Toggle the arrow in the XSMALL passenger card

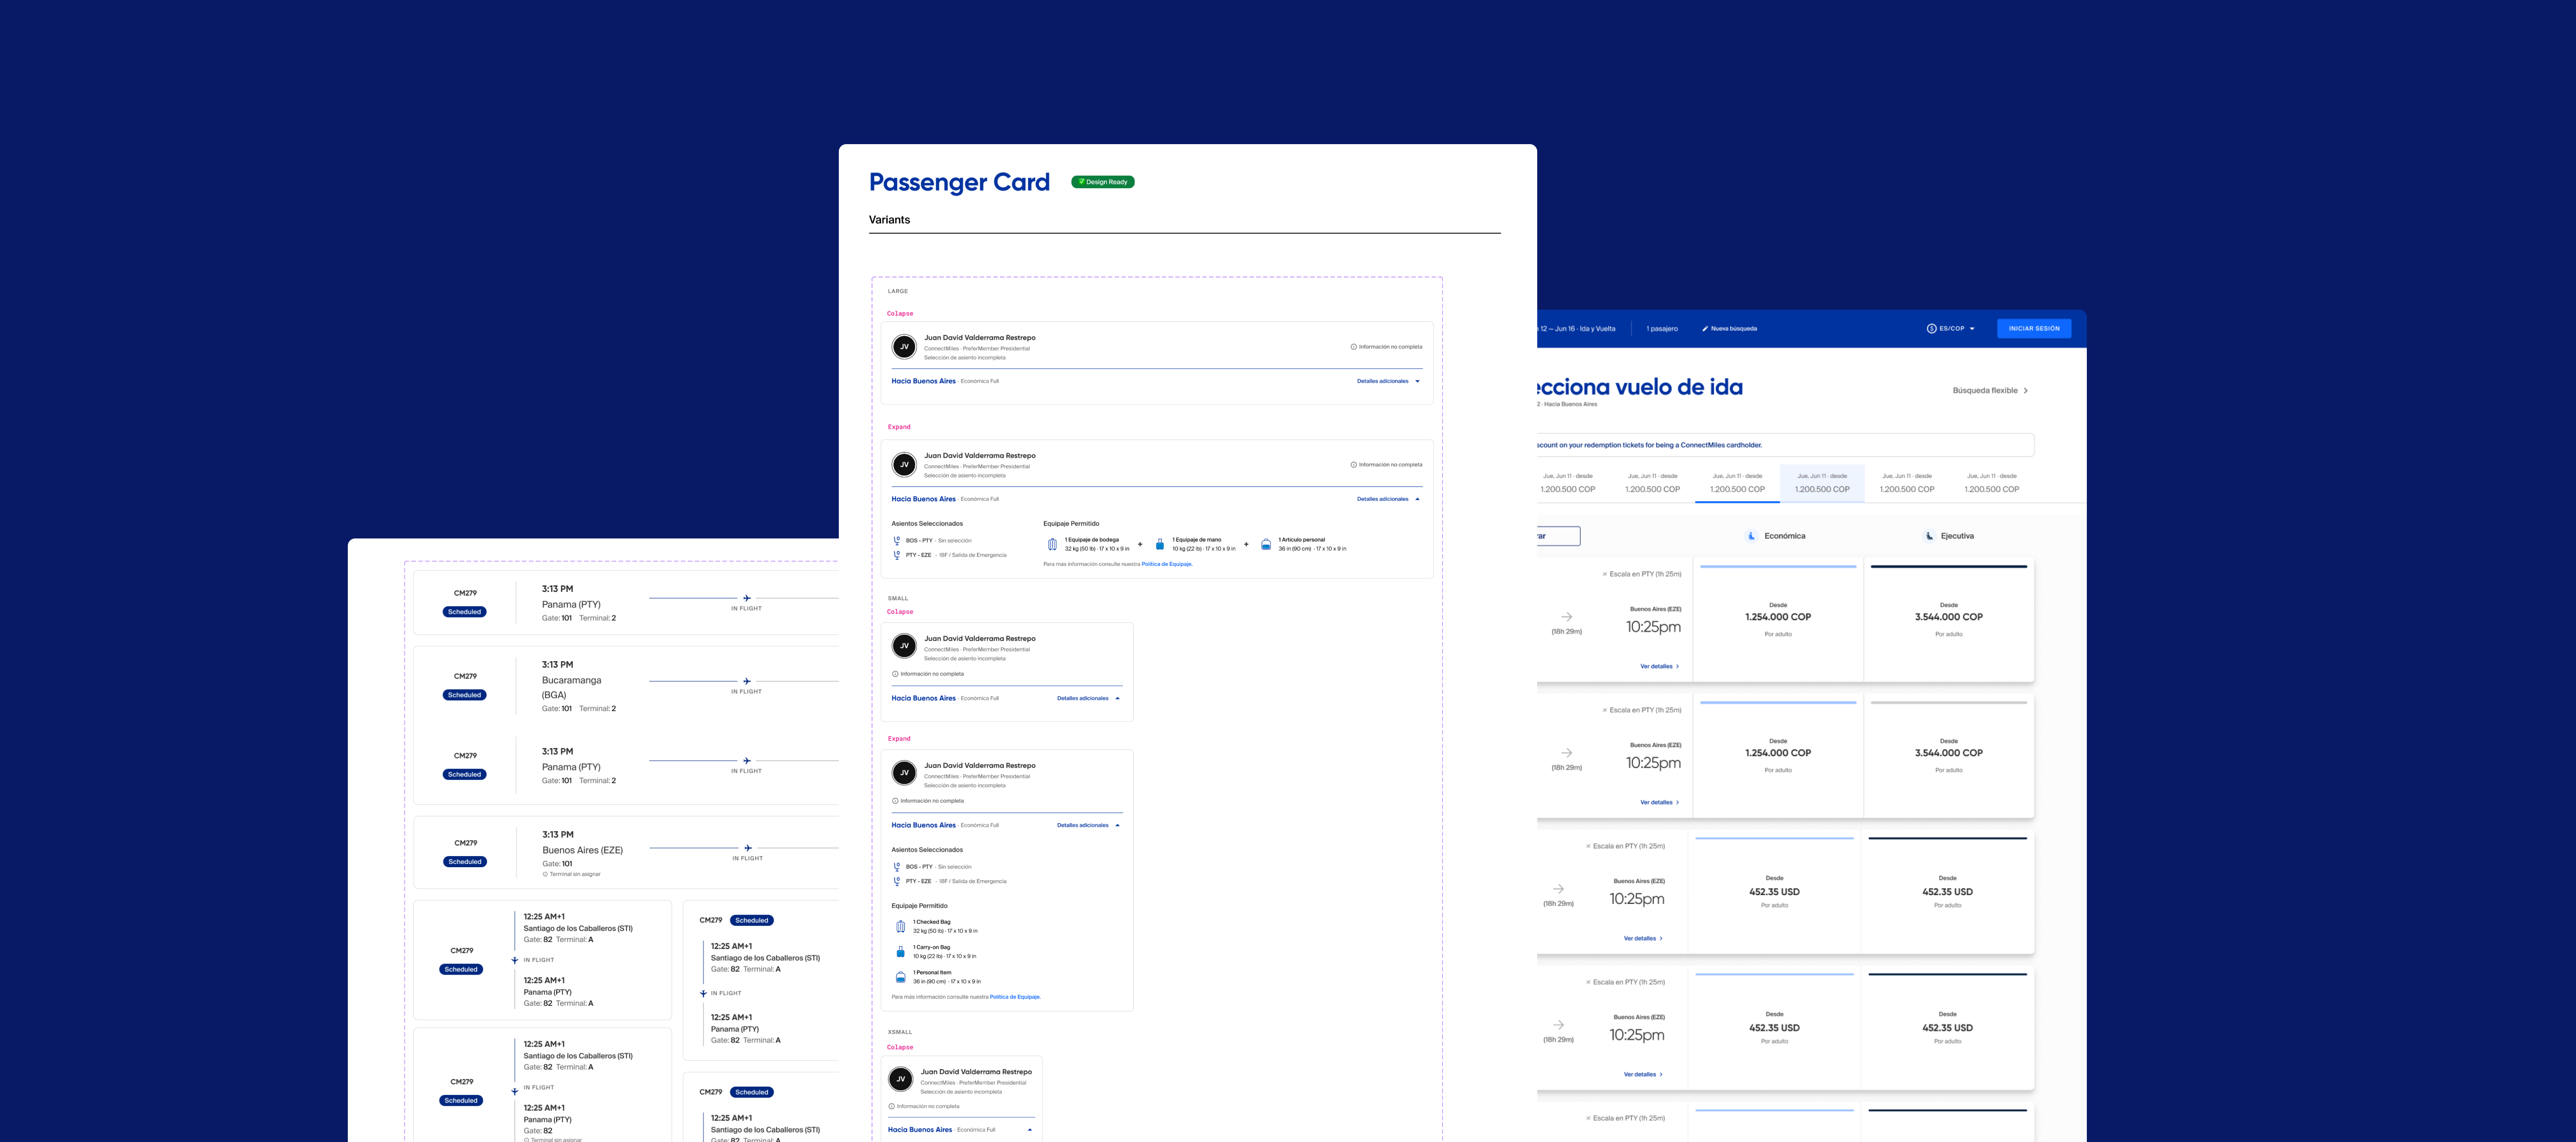coord(1030,1130)
